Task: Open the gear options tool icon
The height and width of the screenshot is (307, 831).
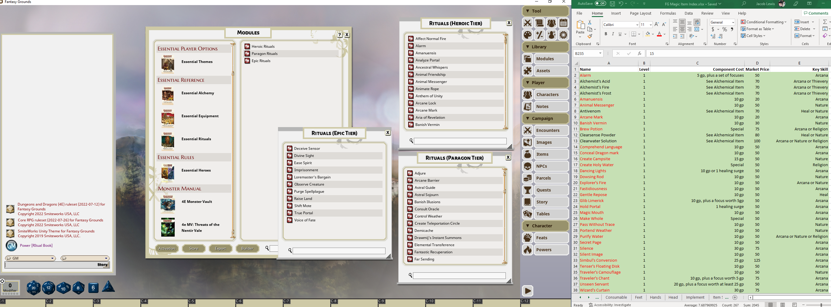Action: tap(563, 35)
